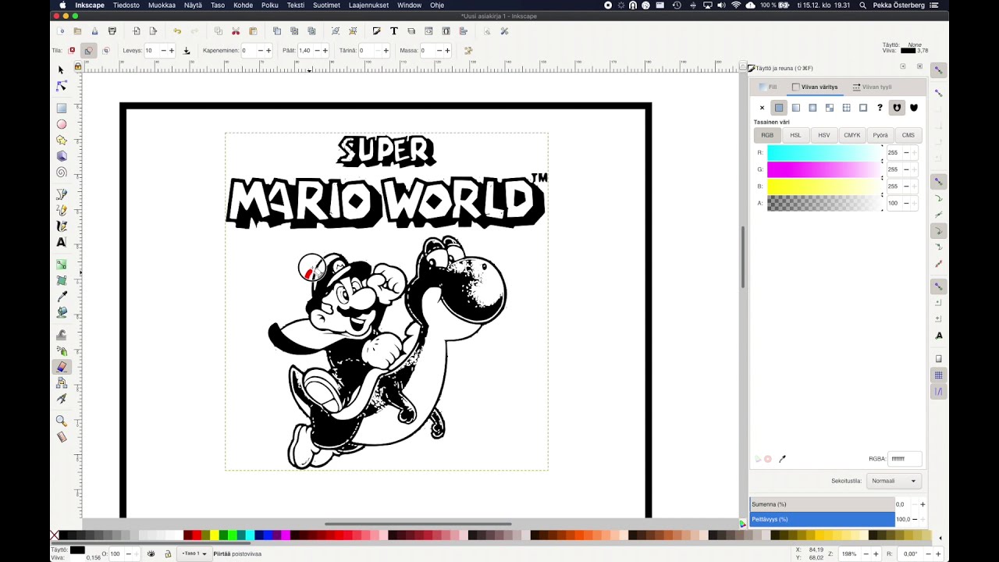Choose the Spray tool

click(x=62, y=351)
